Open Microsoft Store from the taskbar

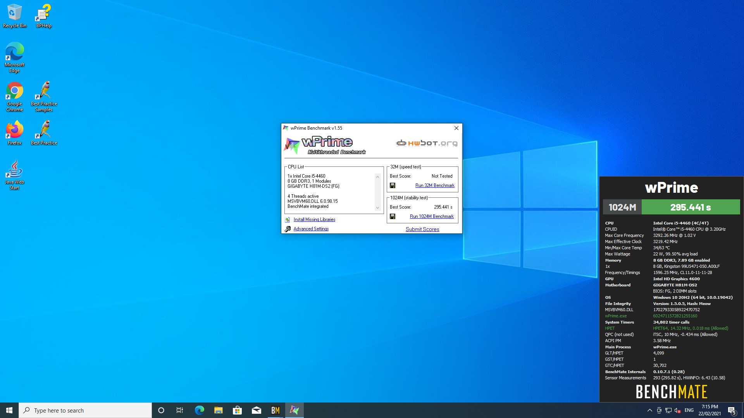click(237, 410)
